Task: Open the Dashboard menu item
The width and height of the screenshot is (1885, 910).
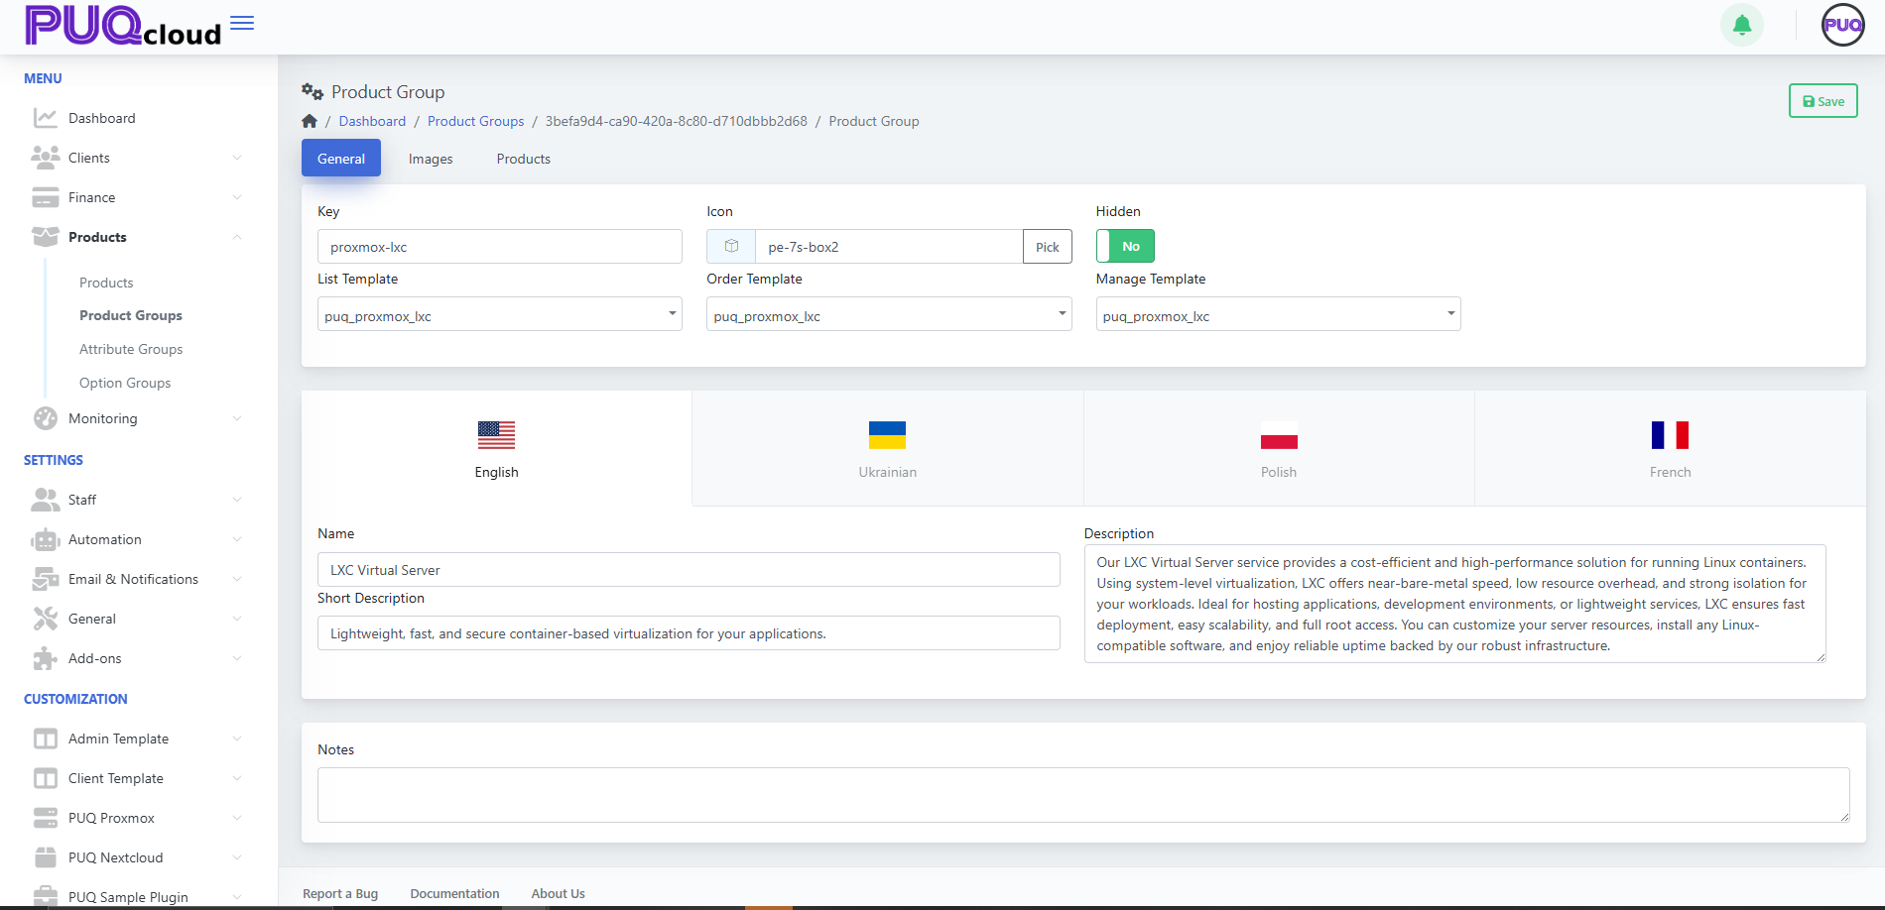Action: click(101, 118)
